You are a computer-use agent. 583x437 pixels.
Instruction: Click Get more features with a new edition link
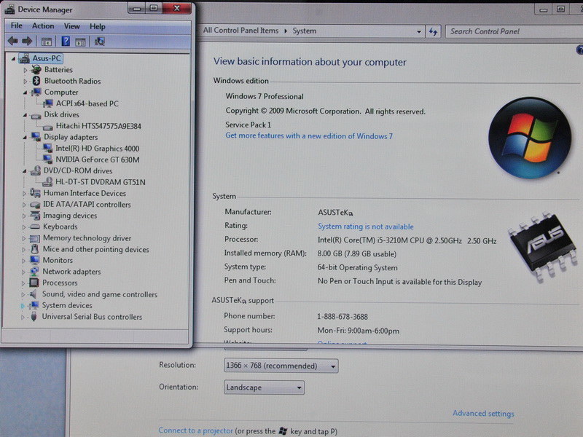coord(309,135)
